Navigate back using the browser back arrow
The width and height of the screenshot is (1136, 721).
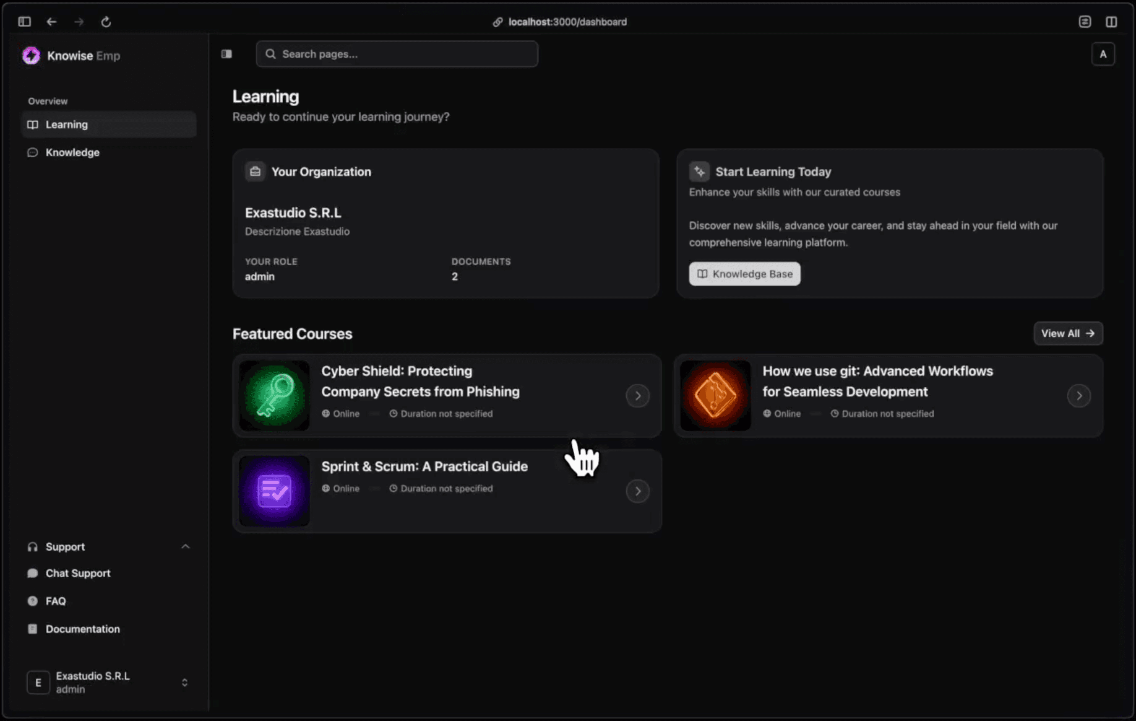point(52,22)
